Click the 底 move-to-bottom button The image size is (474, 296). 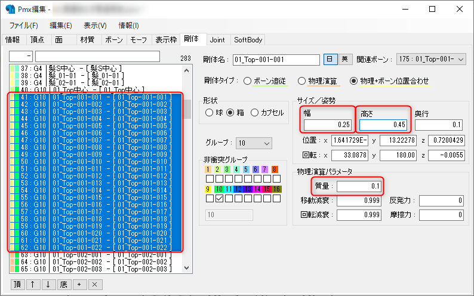tap(64, 285)
